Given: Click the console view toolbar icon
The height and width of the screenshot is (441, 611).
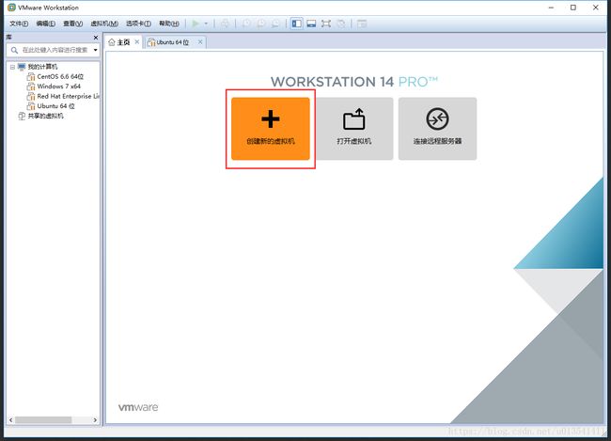Looking at the screenshot, I should pyautogui.click(x=362, y=24).
